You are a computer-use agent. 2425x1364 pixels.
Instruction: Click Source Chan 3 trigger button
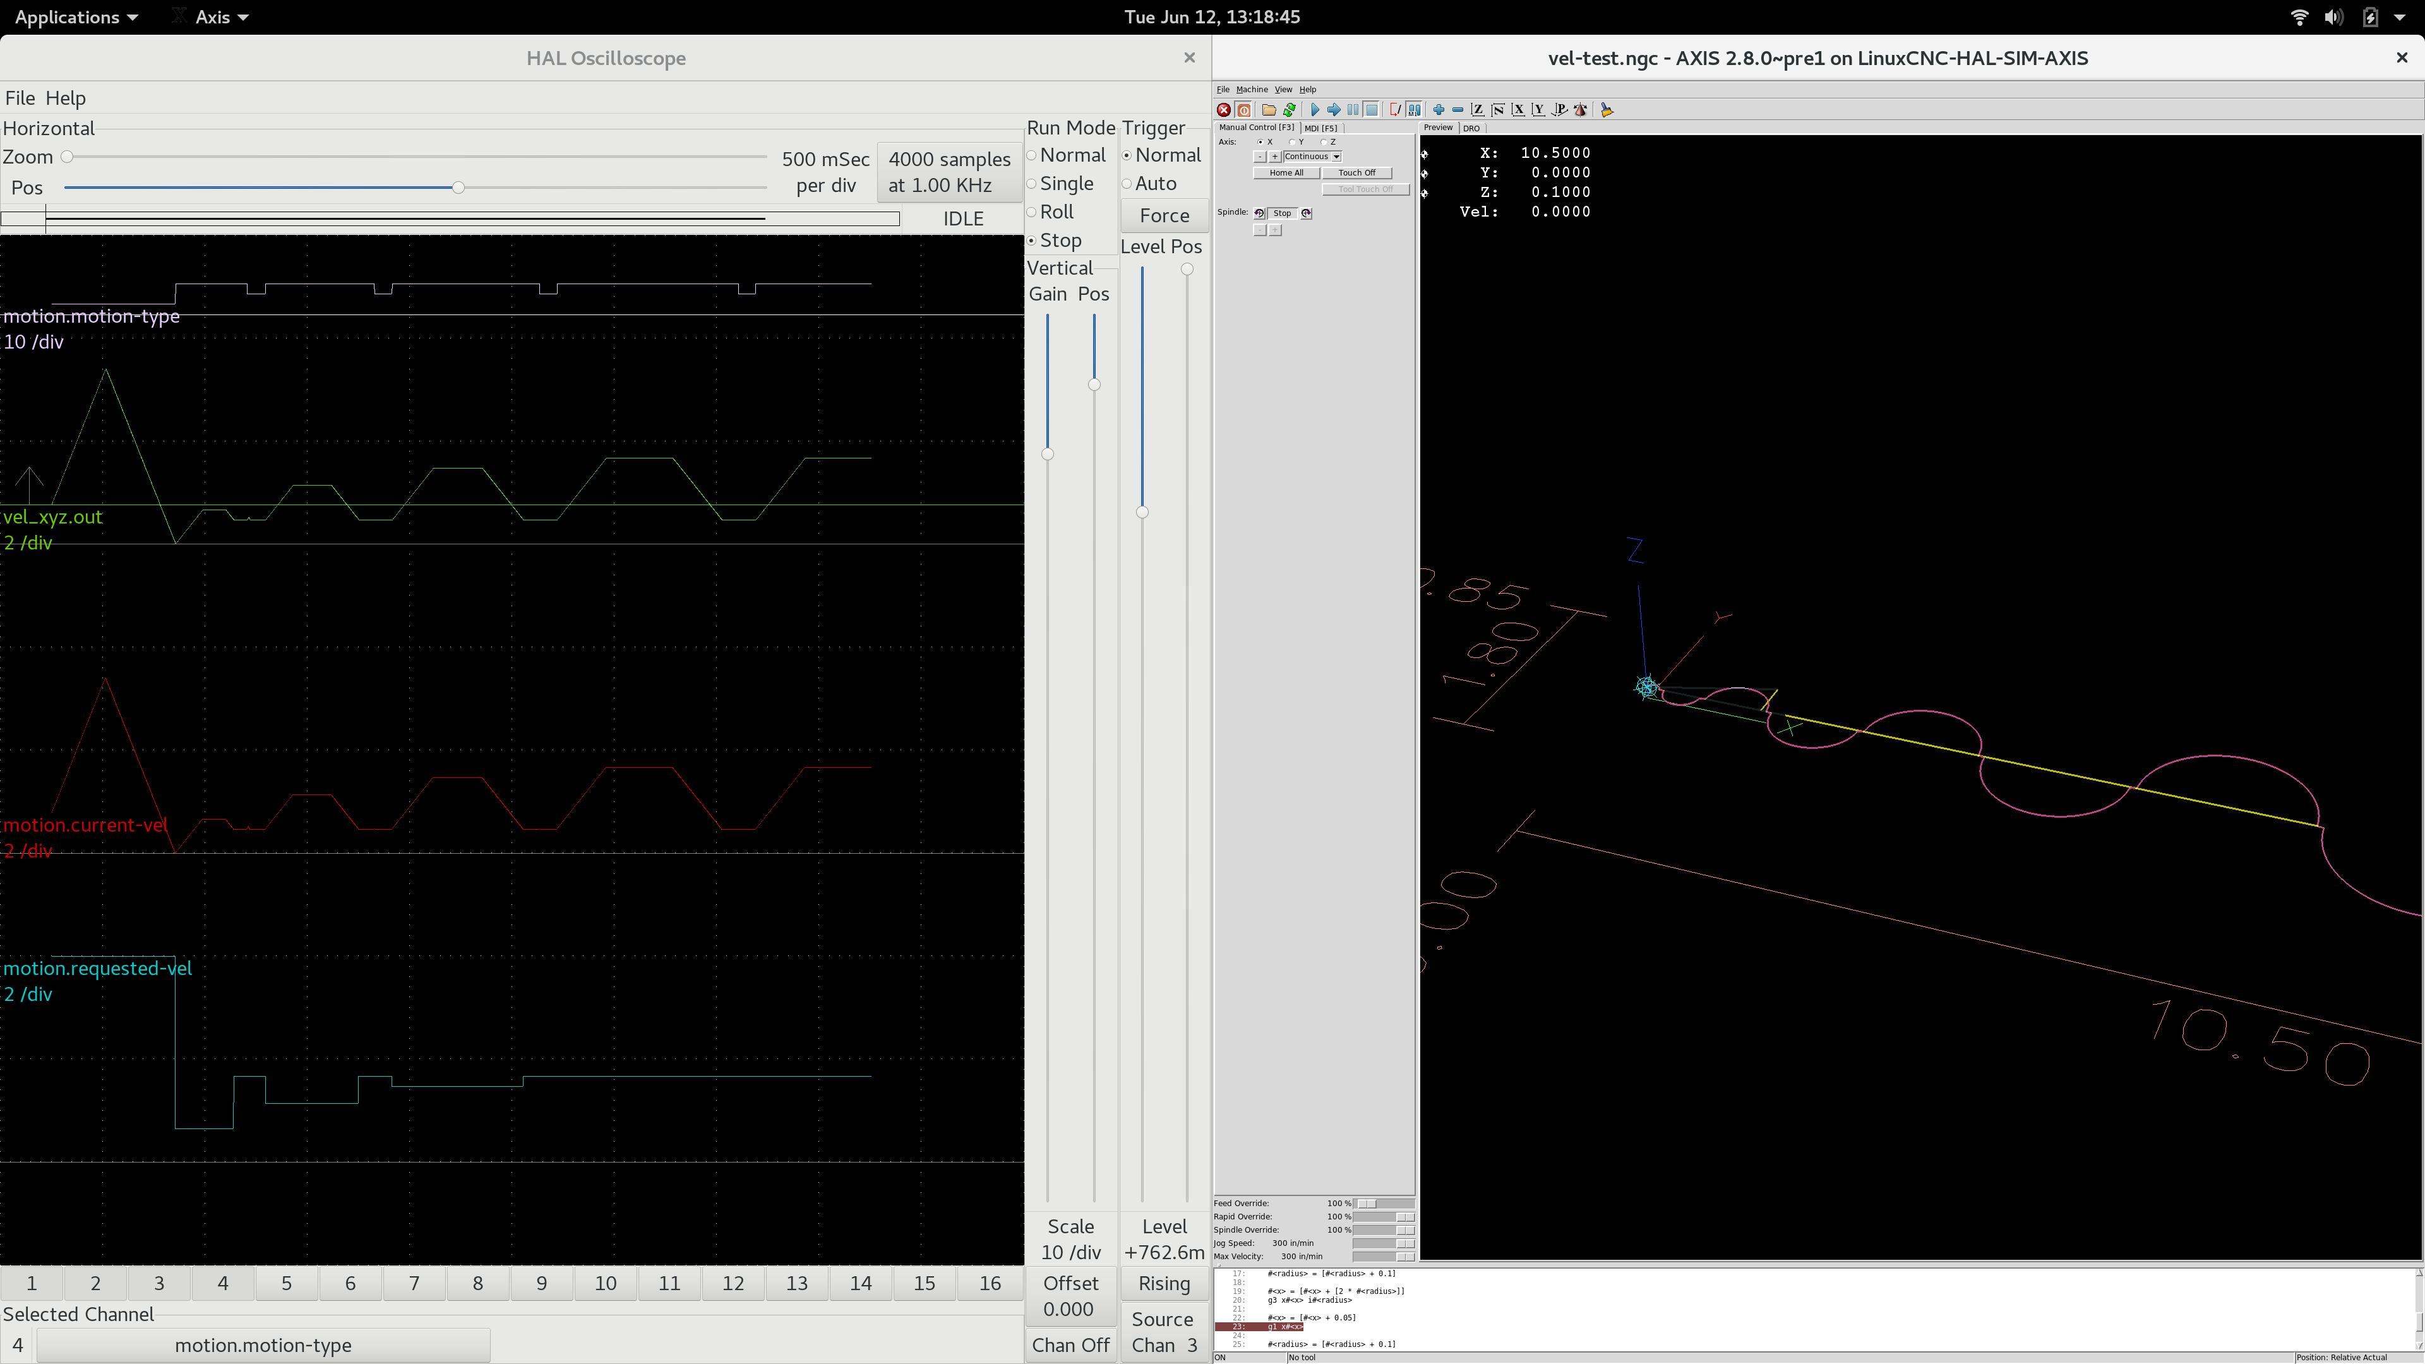coord(1165,1332)
